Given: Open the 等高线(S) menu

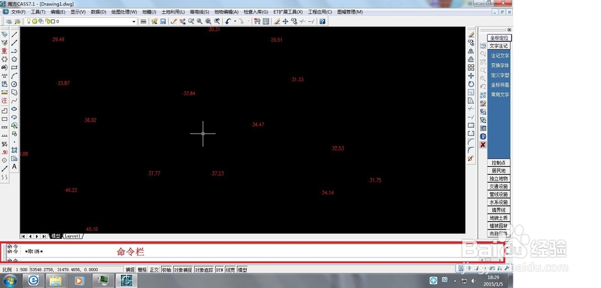Looking at the screenshot, I should point(200,12).
